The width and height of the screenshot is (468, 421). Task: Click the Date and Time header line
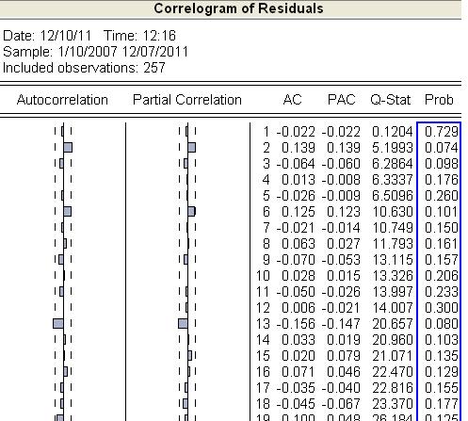tap(89, 36)
